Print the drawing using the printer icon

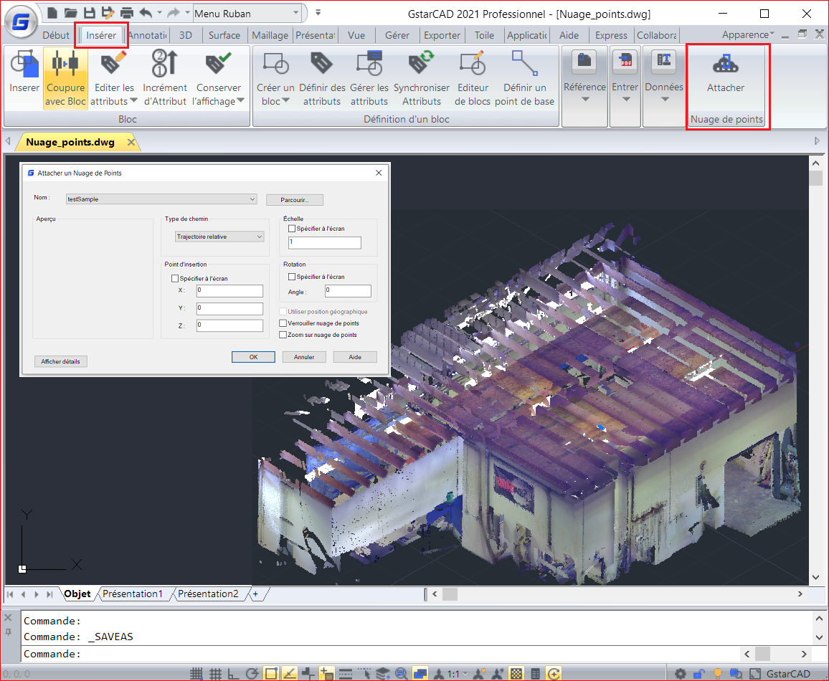(127, 13)
